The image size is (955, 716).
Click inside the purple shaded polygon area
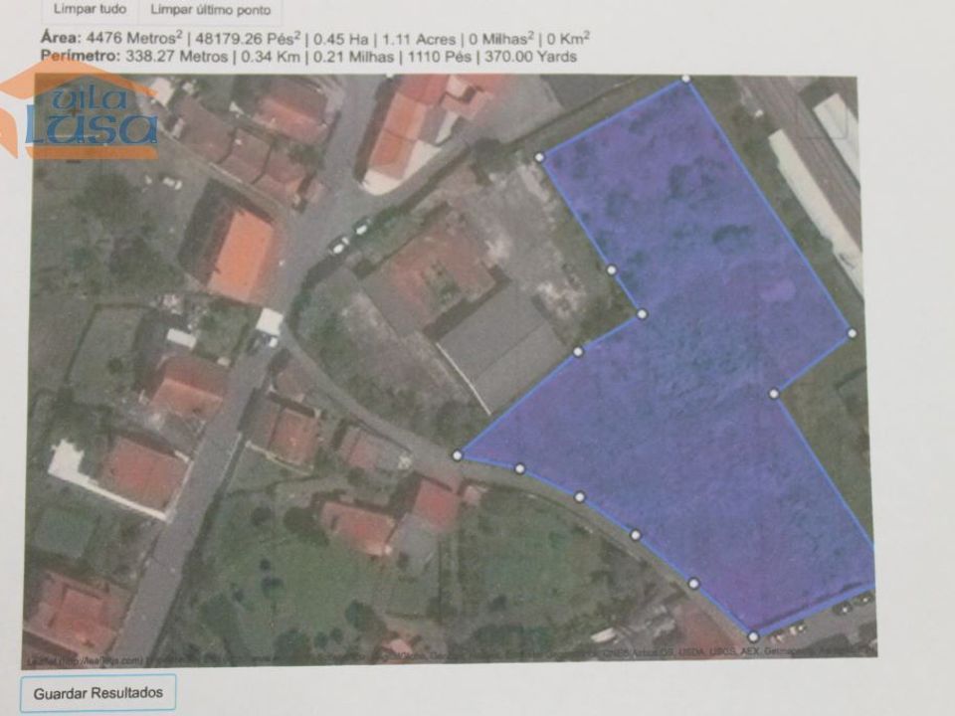click(x=700, y=365)
